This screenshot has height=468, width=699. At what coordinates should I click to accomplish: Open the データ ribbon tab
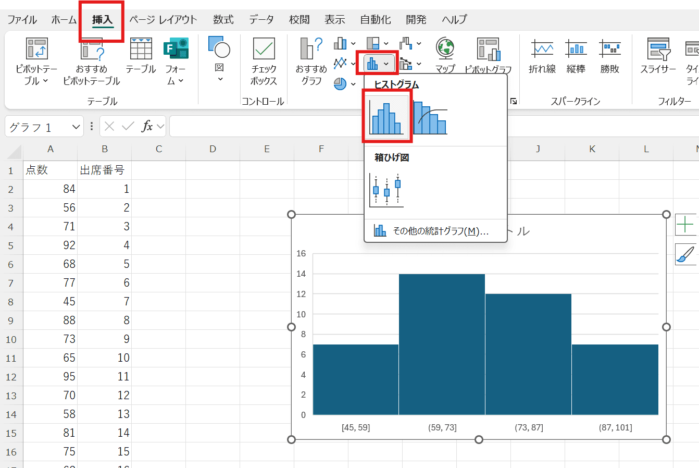[x=261, y=20]
